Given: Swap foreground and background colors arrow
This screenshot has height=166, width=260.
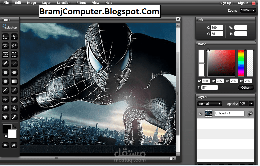Looking at the screenshot, I should [x=14, y=127].
